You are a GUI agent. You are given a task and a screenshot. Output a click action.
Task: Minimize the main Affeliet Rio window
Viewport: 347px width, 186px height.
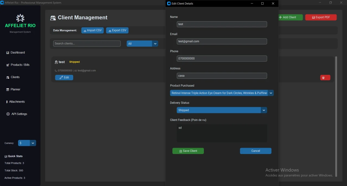coord(320,2)
